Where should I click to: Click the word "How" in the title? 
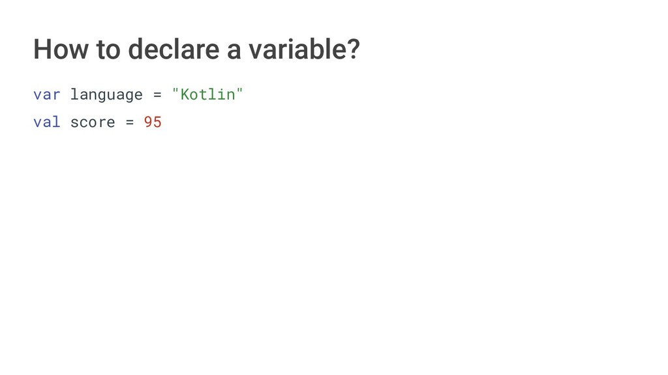pyautogui.click(x=61, y=49)
